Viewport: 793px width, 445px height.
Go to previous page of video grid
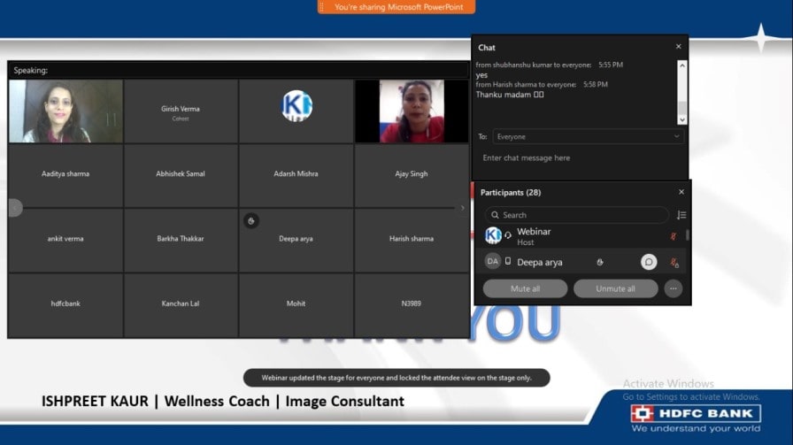(14, 208)
